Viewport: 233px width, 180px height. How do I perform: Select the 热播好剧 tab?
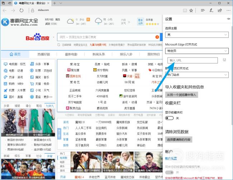click(x=43, y=54)
